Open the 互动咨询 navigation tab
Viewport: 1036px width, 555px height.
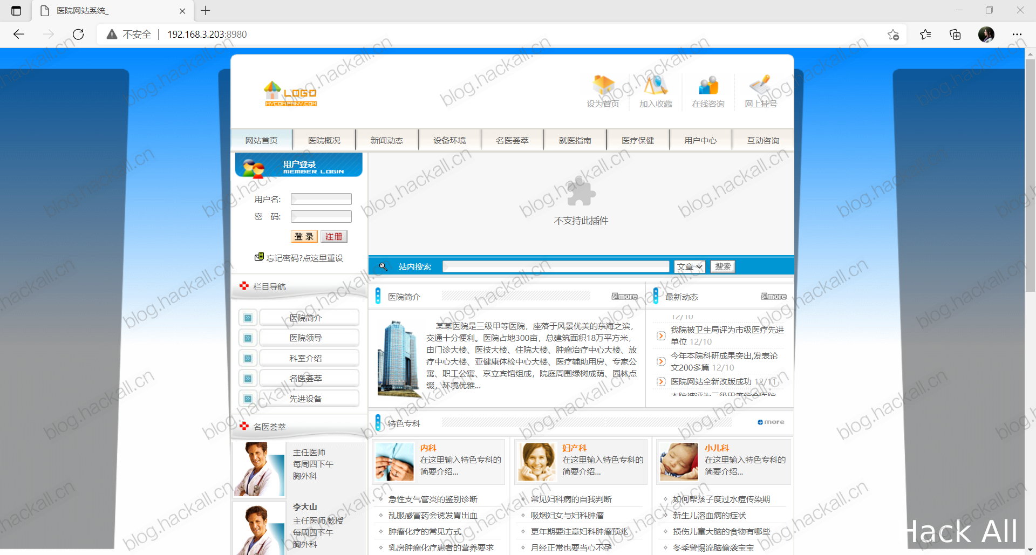point(763,140)
